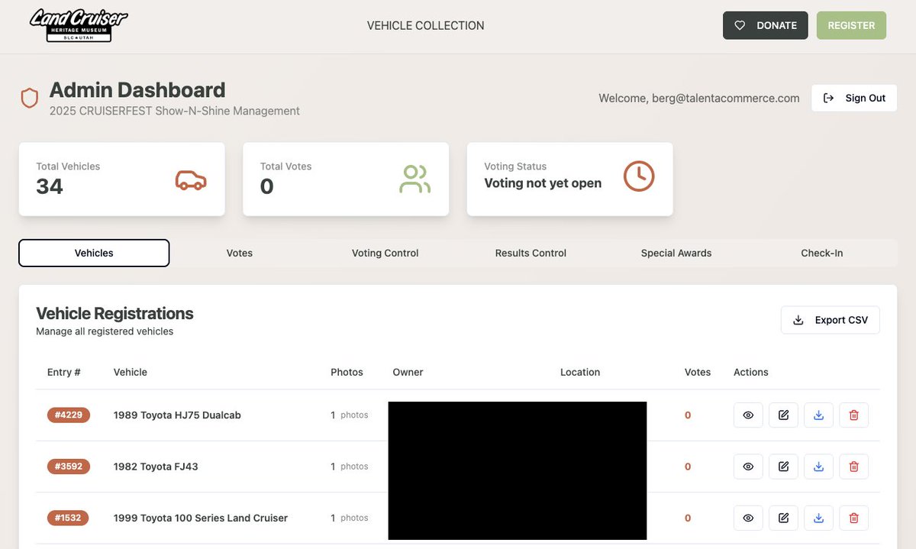
Task: Download the 1982 Toyota FJ43 entry
Action: (818, 466)
